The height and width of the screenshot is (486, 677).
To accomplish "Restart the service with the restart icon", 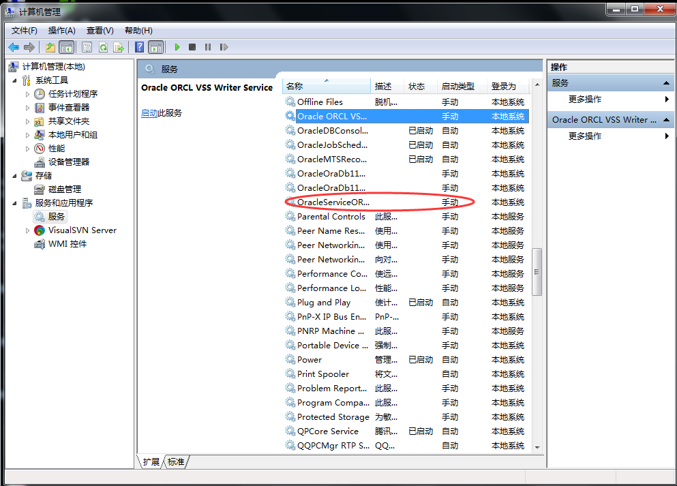I will (224, 47).
